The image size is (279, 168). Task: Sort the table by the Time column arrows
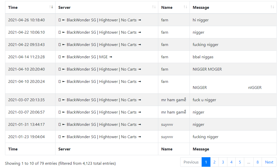51,7
